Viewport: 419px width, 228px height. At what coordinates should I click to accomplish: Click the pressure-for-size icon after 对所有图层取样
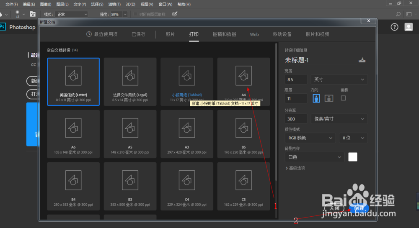point(174,14)
